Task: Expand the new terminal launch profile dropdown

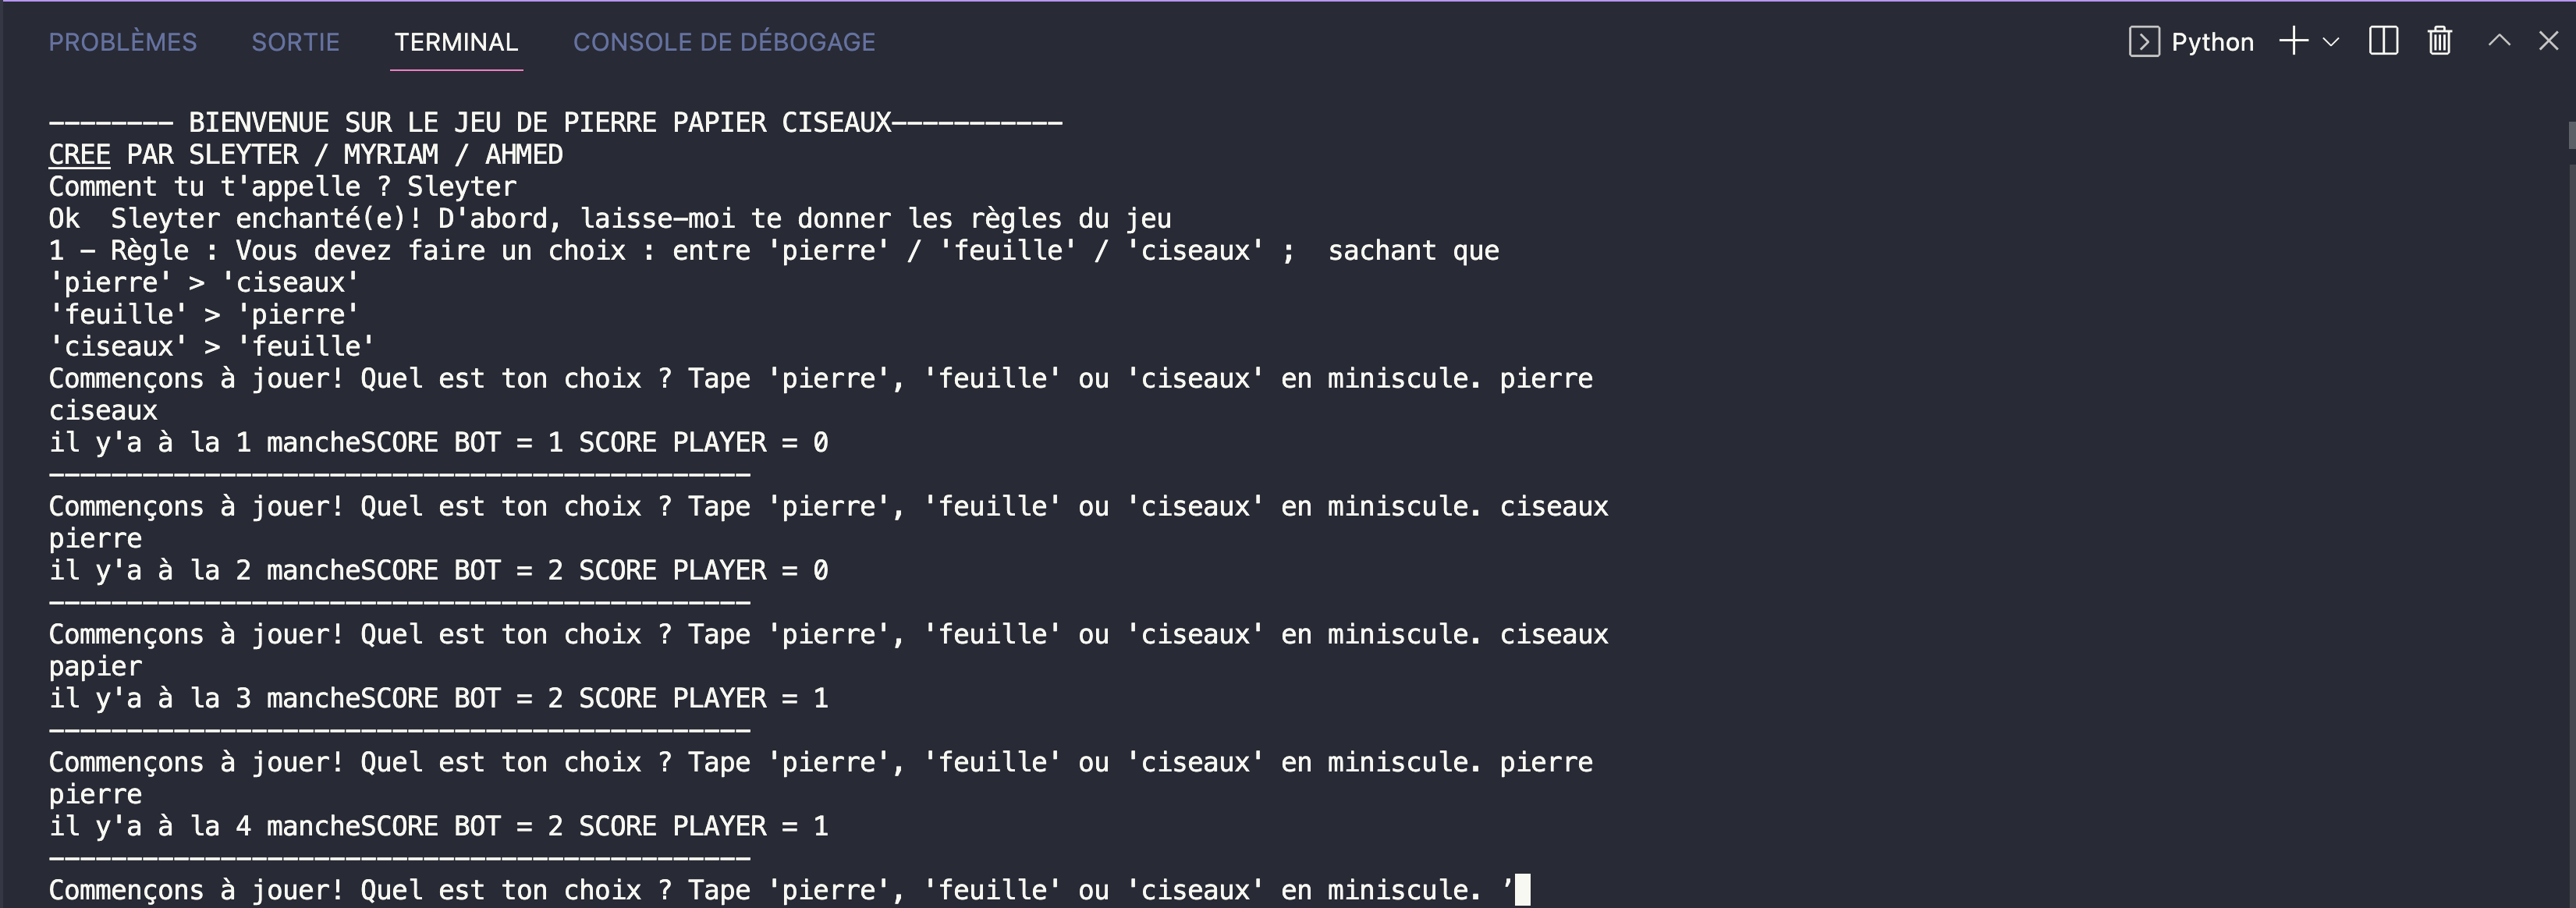Action: point(2331,42)
